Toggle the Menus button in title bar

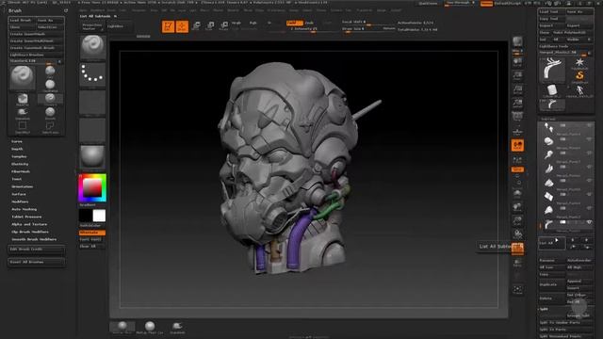(486, 4)
